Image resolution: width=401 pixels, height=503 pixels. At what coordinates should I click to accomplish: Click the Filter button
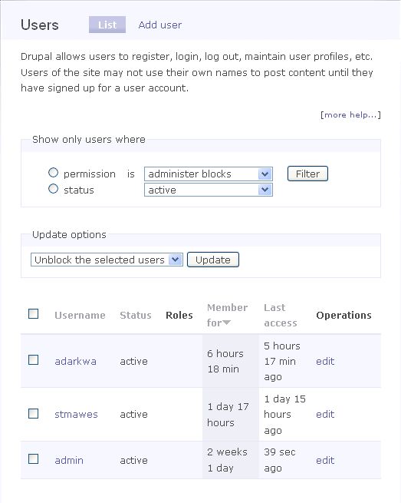point(307,174)
